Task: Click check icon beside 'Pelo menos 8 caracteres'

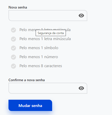Action: click(x=13, y=66)
